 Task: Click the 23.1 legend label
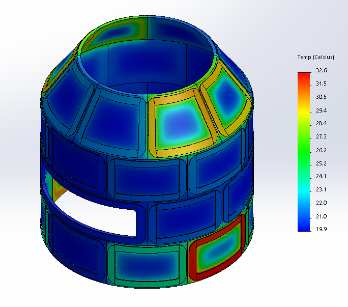321,189
